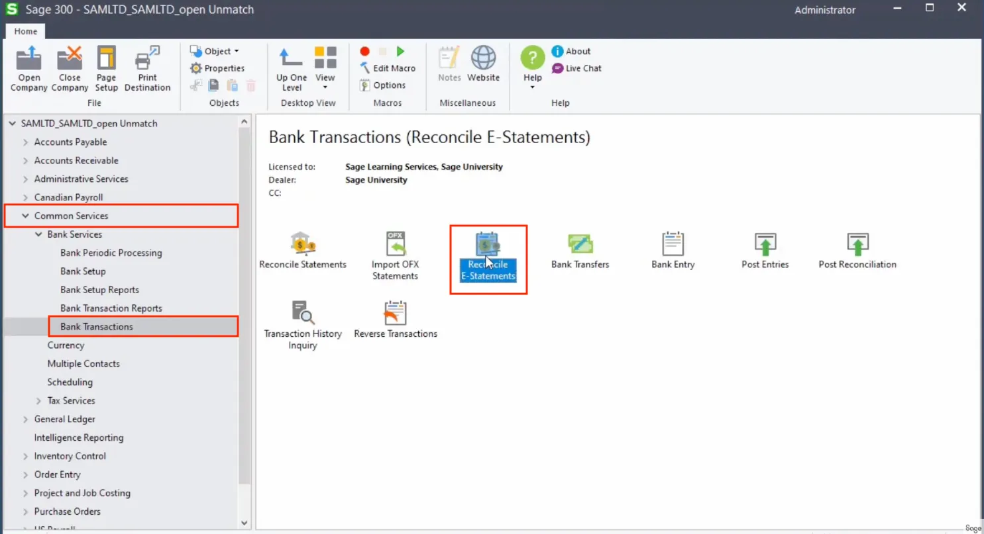
Task: Select Bank Transaction Reports tree item
Action: coord(111,308)
